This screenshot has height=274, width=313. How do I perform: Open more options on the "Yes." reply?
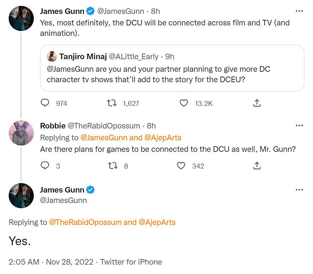pos(299,190)
